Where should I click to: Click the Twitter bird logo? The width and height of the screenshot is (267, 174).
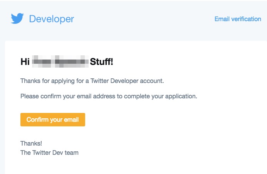17,18
